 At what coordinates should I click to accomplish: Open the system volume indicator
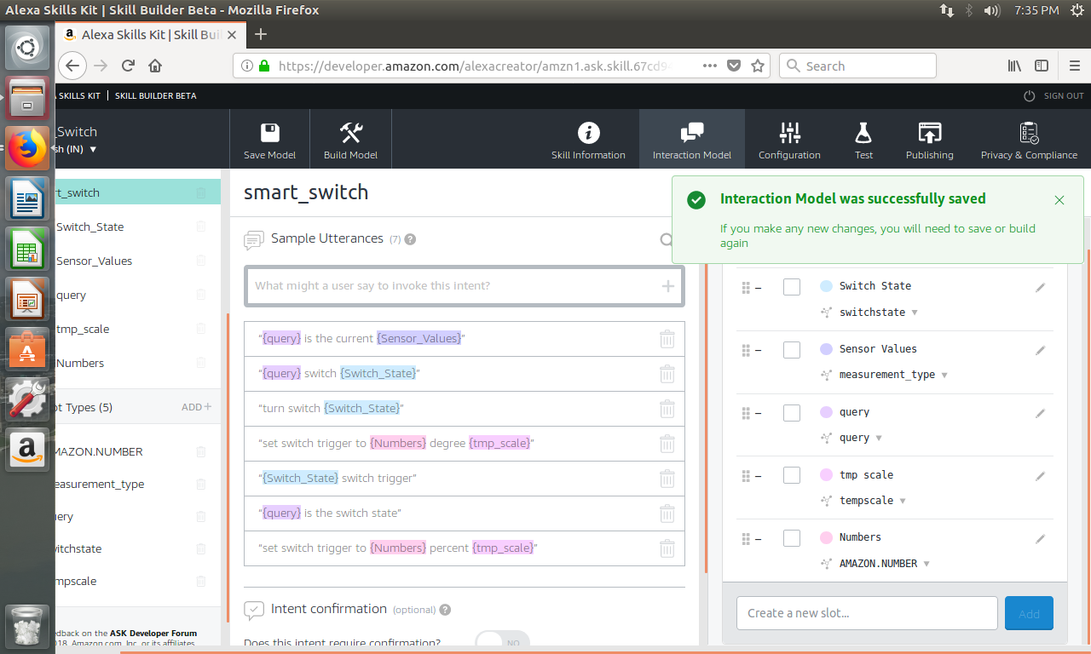(x=991, y=10)
